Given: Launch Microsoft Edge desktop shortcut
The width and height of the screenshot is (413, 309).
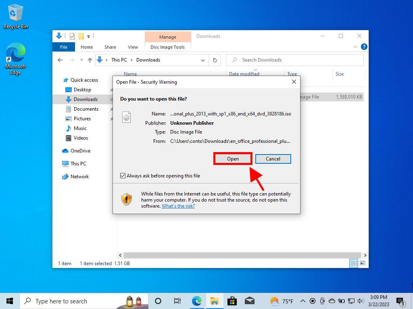Looking at the screenshot, I should (16, 60).
